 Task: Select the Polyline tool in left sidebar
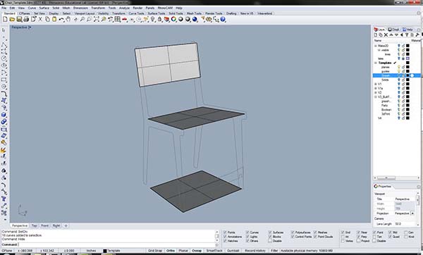click(x=4, y=44)
